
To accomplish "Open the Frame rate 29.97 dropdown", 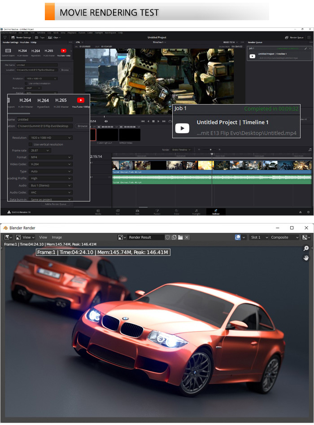I will [33, 88].
